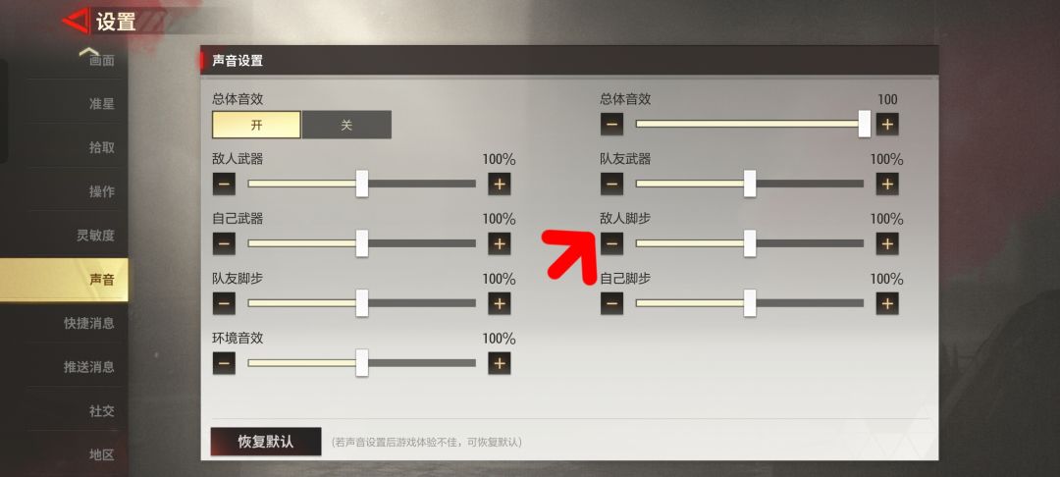Increase 环境音效 with its plus button
The image size is (1060, 477).
tap(500, 363)
